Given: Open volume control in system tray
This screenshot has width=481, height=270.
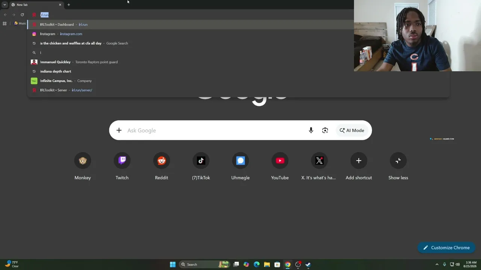Looking at the screenshot, I should pos(458,264).
